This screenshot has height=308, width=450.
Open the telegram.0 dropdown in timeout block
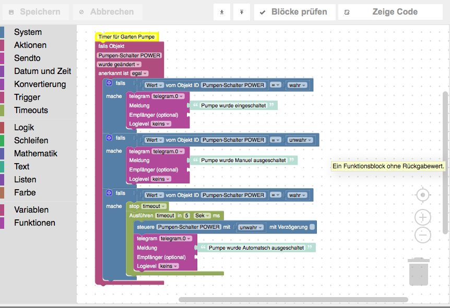point(175,238)
